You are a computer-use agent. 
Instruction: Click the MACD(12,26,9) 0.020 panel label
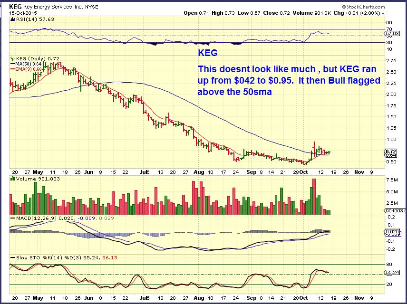click(45, 218)
